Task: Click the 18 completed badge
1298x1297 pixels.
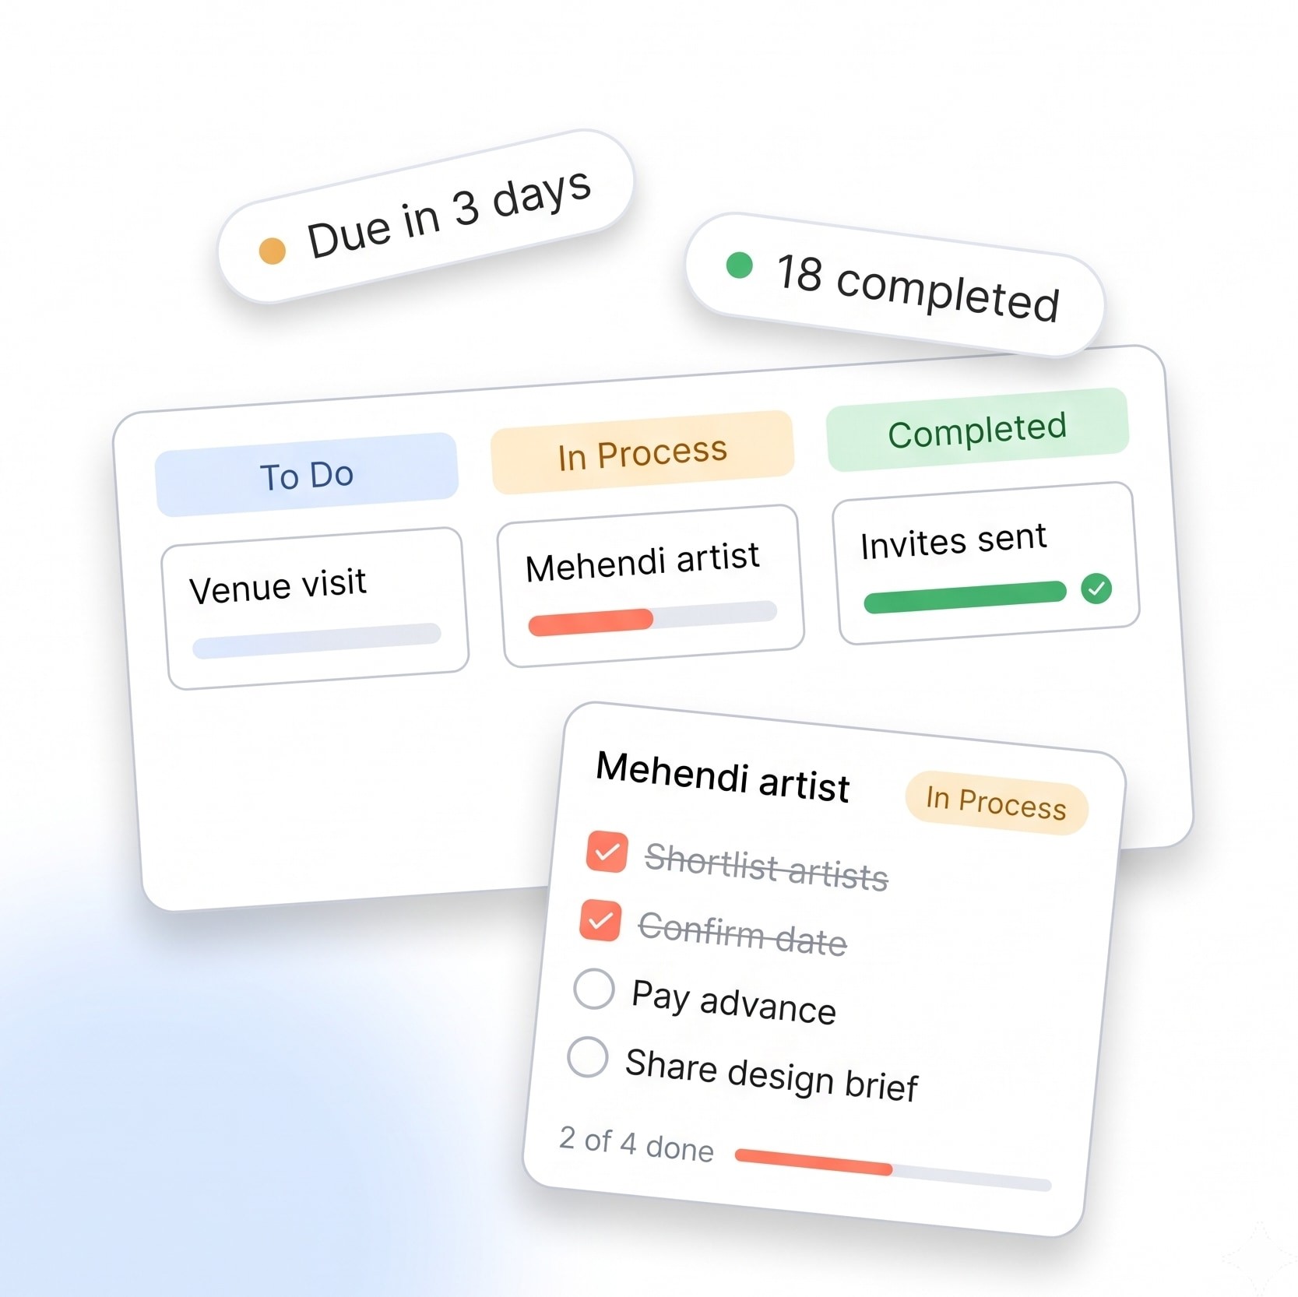Action: [895, 285]
